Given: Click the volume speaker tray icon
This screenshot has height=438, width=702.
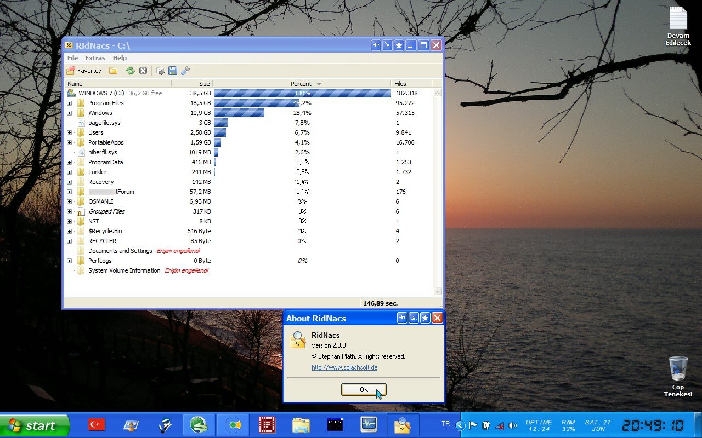Looking at the screenshot, I should (x=513, y=425).
